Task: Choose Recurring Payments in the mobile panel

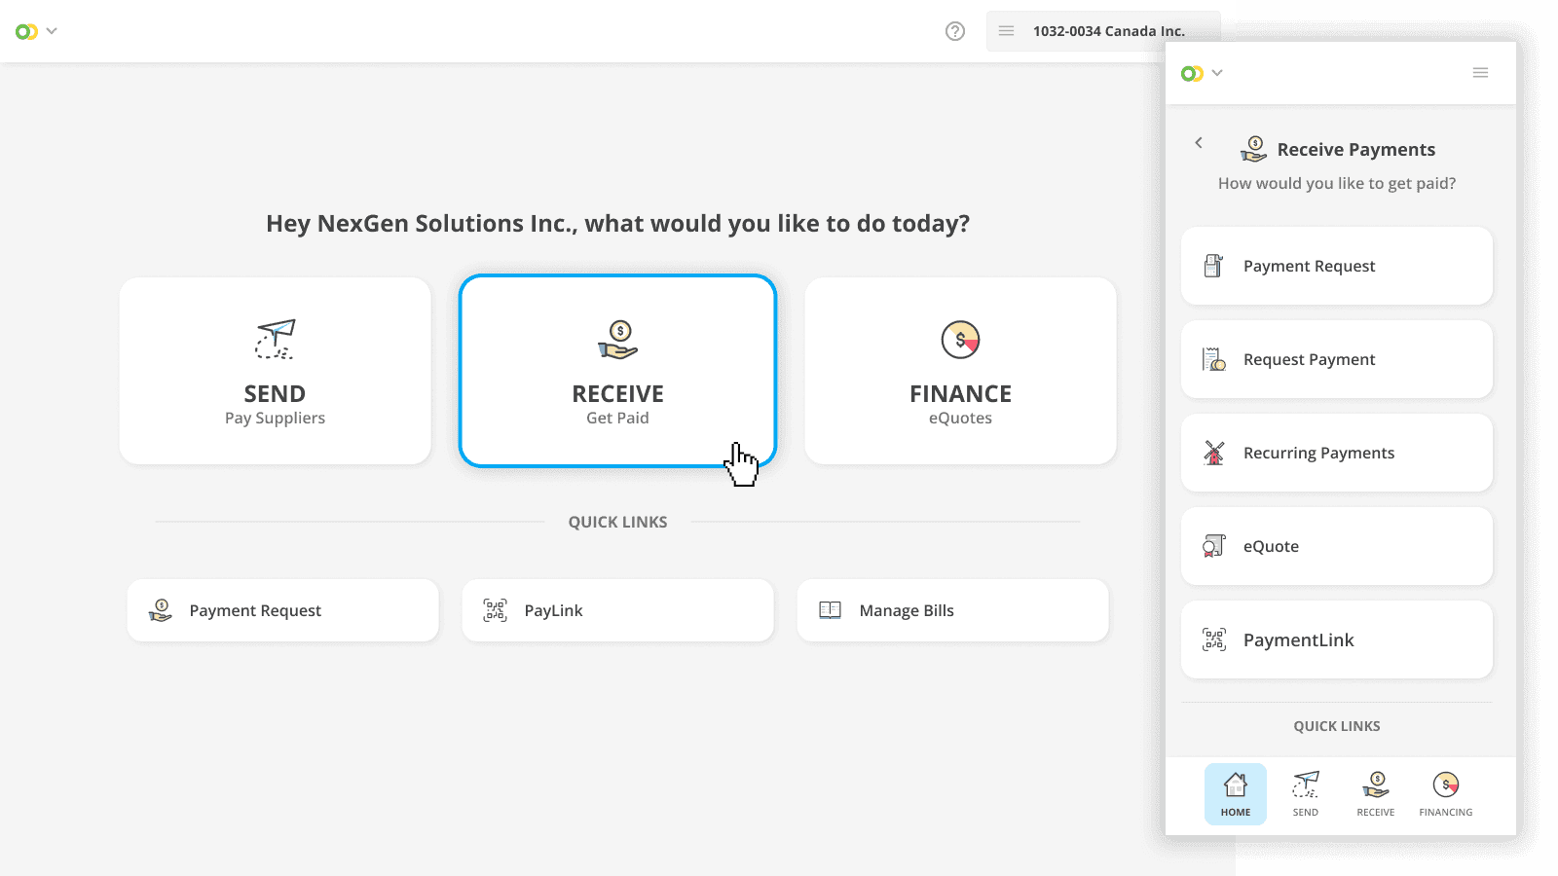Action: 1337,453
